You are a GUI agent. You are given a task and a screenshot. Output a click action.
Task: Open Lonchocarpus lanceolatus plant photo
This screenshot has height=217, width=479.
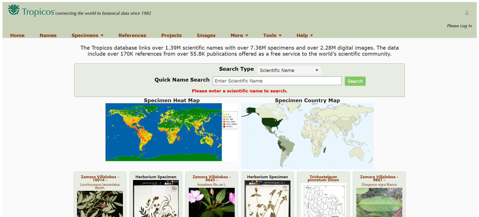click(x=100, y=204)
